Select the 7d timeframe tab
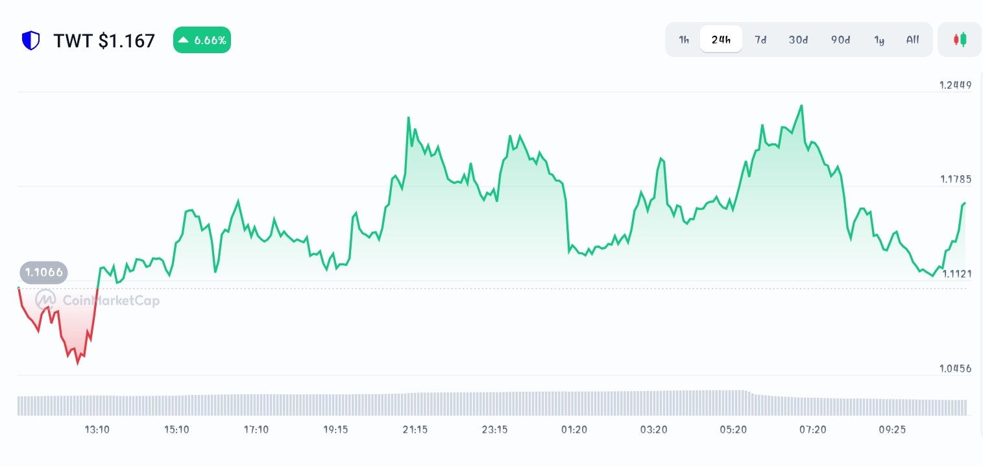 tap(760, 40)
